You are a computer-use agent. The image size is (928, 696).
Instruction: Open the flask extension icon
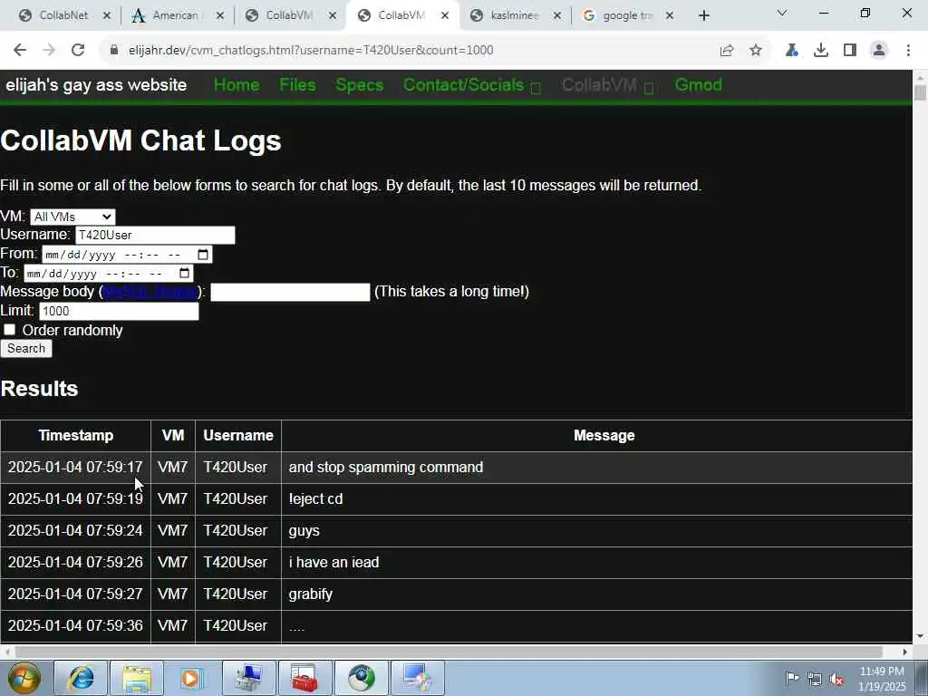pyautogui.click(x=792, y=51)
